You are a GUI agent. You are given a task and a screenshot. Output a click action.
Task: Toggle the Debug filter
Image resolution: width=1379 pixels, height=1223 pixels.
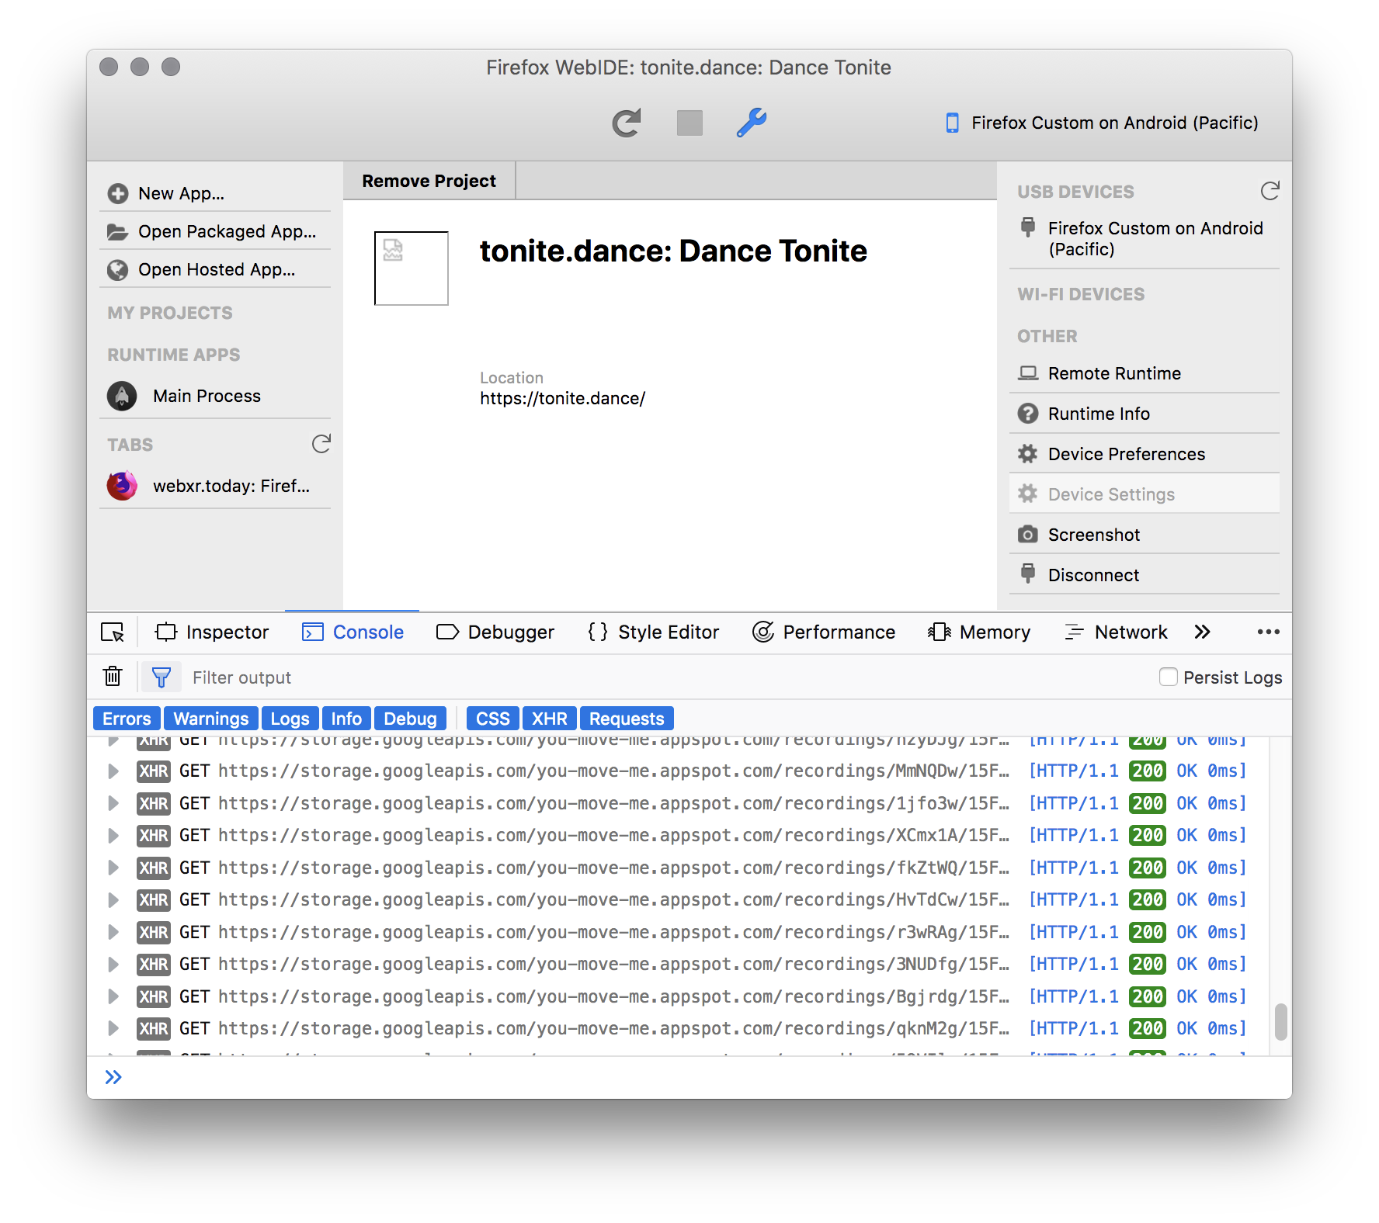(x=410, y=719)
